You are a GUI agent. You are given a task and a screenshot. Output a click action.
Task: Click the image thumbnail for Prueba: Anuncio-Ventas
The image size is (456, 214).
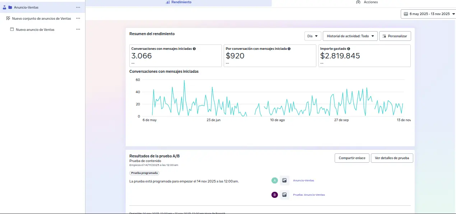pyautogui.click(x=284, y=195)
